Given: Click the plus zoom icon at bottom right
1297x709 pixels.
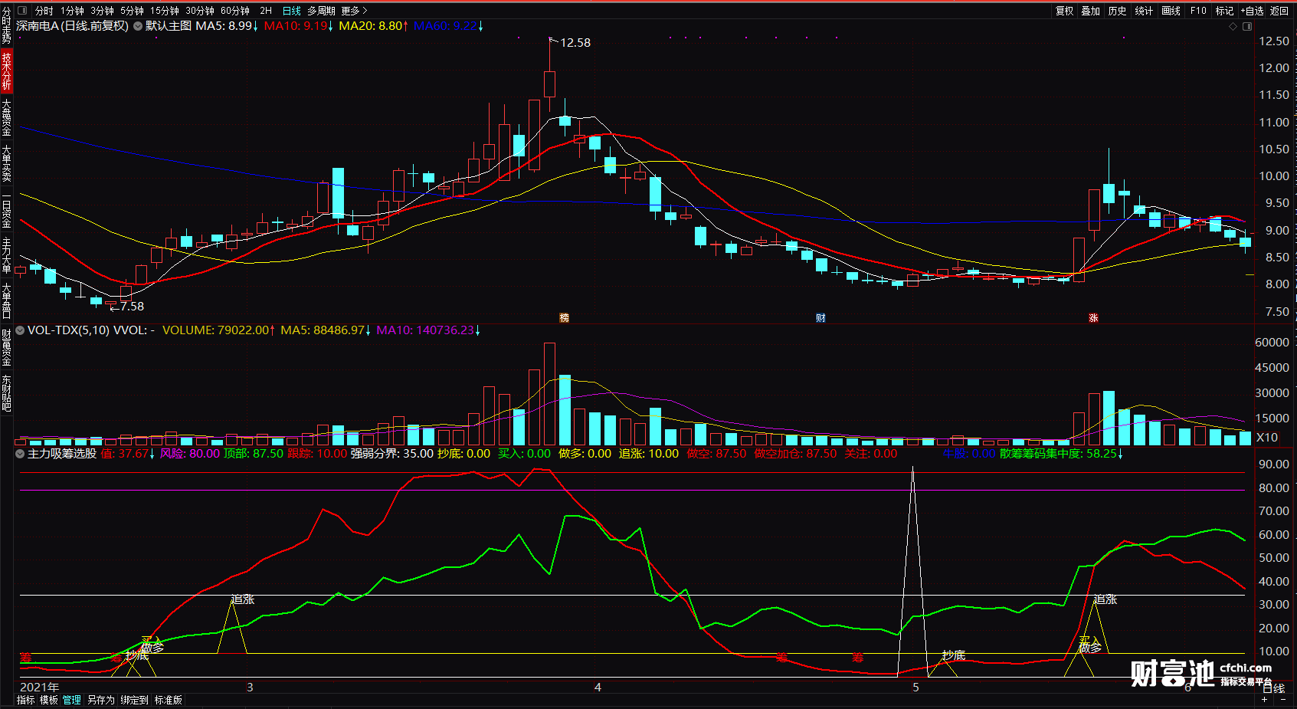Looking at the screenshot, I should pos(1265,700).
